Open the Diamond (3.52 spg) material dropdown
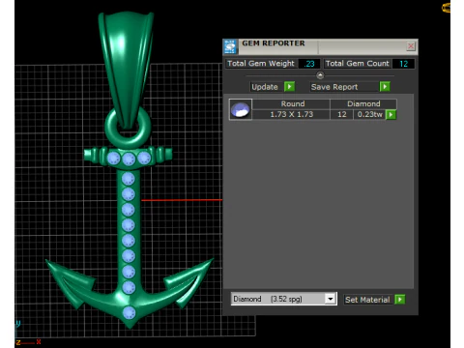The height and width of the screenshot is (348, 464). coord(331,299)
